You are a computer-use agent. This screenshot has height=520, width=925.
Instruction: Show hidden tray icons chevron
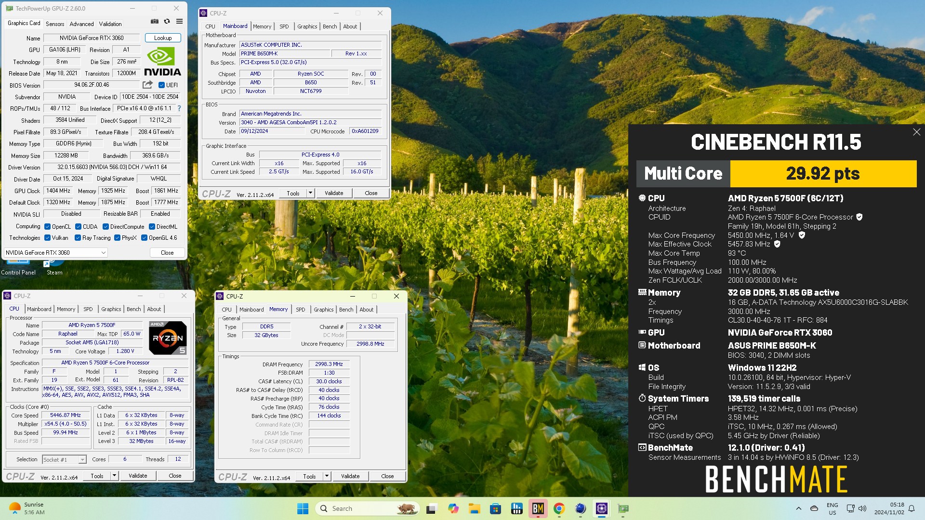(798, 508)
